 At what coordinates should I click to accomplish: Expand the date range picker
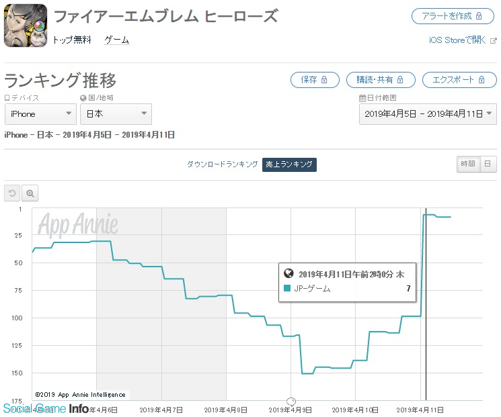point(428,114)
